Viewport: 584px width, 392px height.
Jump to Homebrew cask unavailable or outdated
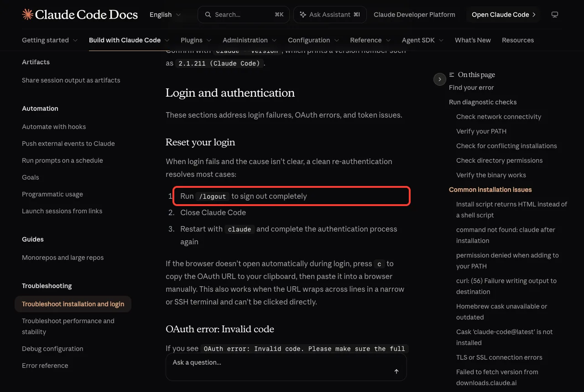pyautogui.click(x=502, y=312)
